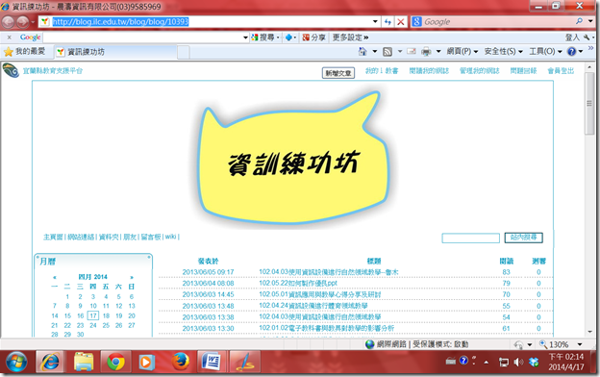Click date 2013/06/05 09:17 entry

coord(208,272)
